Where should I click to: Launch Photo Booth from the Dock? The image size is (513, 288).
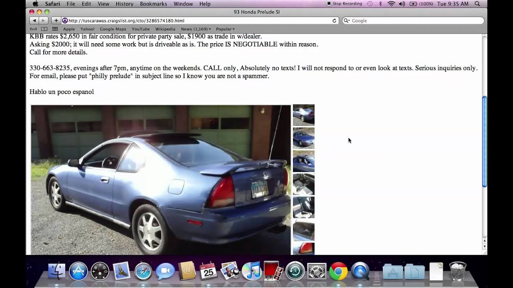tap(273, 271)
